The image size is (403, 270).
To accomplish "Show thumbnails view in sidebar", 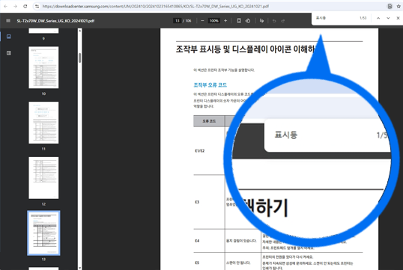I will pos(9,37).
